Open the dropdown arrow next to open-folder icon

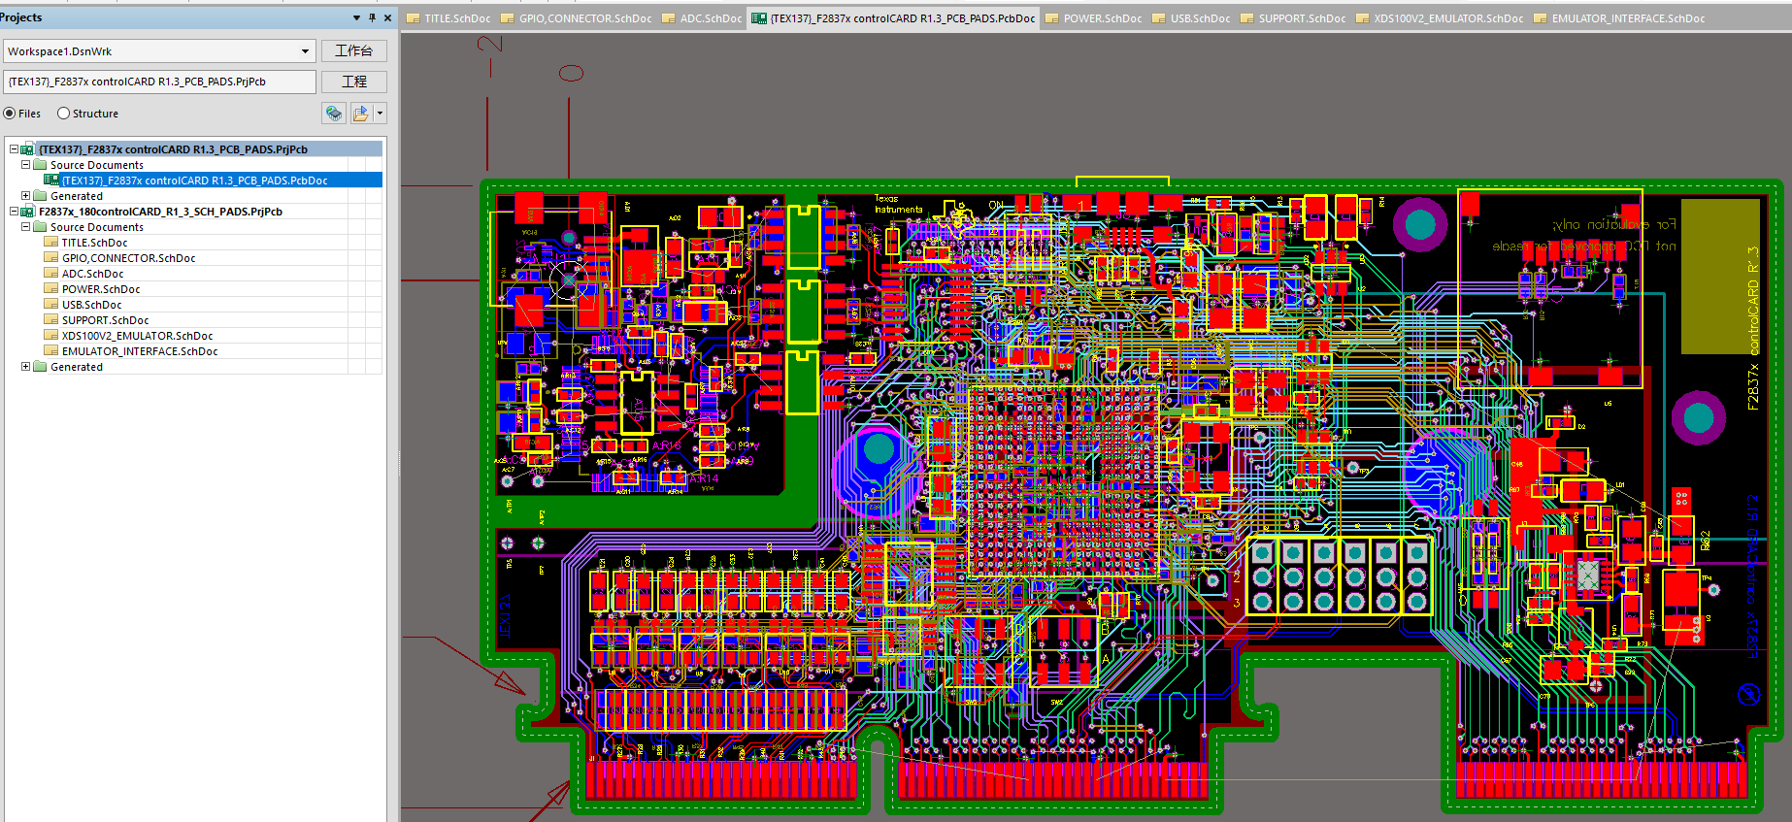380,114
